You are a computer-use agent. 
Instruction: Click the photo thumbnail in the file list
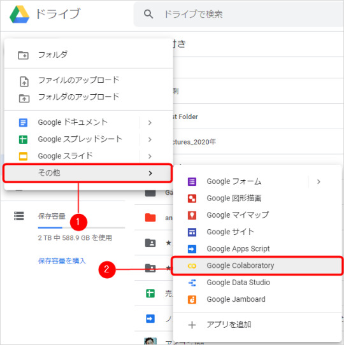(x=150, y=341)
